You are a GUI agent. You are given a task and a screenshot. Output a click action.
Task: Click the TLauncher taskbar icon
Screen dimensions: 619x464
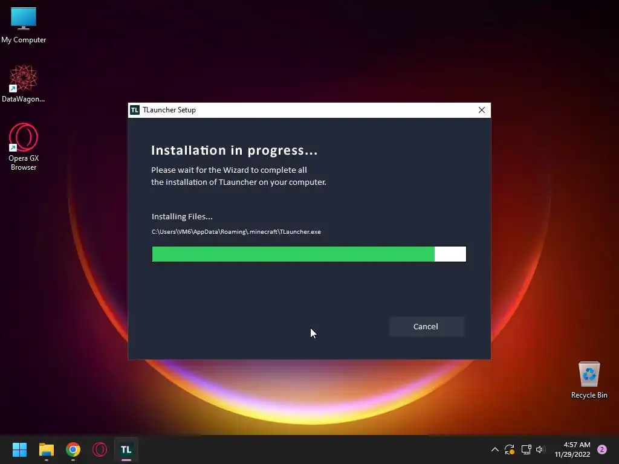click(x=126, y=449)
